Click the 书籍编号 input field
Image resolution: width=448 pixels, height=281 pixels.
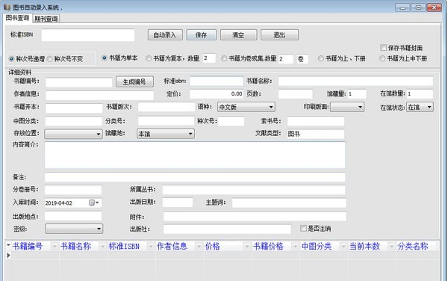click(79, 82)
